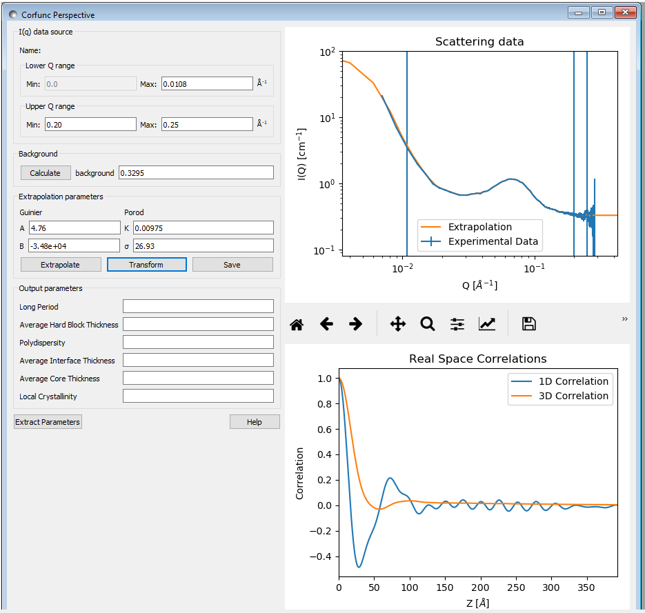Expand the toolbar overflow chevron
645x613 pixels.
pyautogui.click(x=625, y=319)
